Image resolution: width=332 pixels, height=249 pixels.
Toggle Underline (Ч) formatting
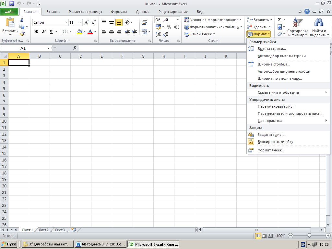point(51,32)
